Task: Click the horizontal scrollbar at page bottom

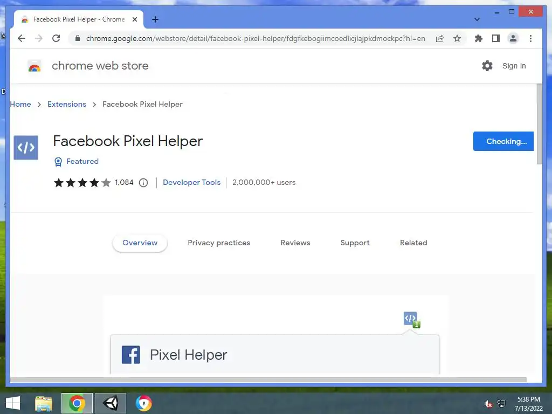Action: click(268, 380)
